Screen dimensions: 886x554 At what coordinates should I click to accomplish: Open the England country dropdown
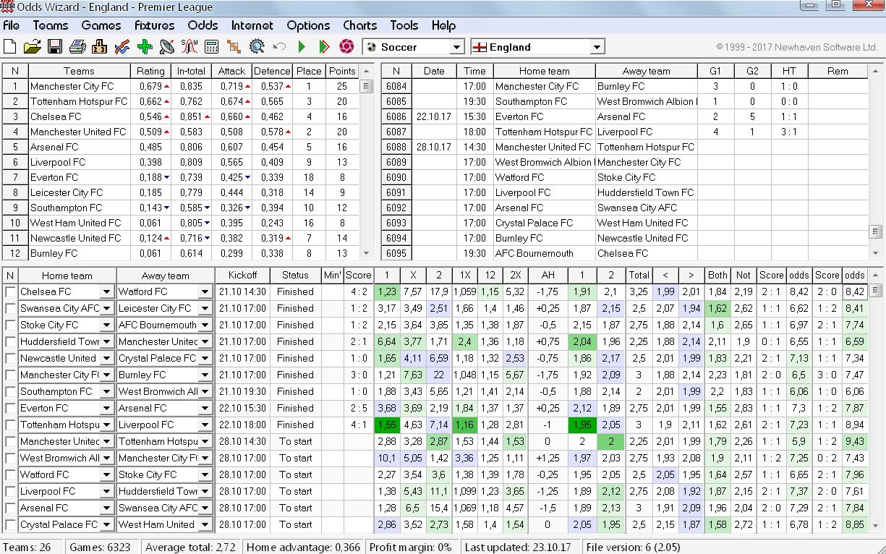[597, 47]
